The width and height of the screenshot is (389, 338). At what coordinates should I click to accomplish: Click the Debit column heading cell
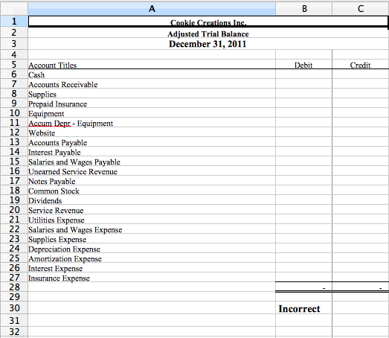(303, 64)
